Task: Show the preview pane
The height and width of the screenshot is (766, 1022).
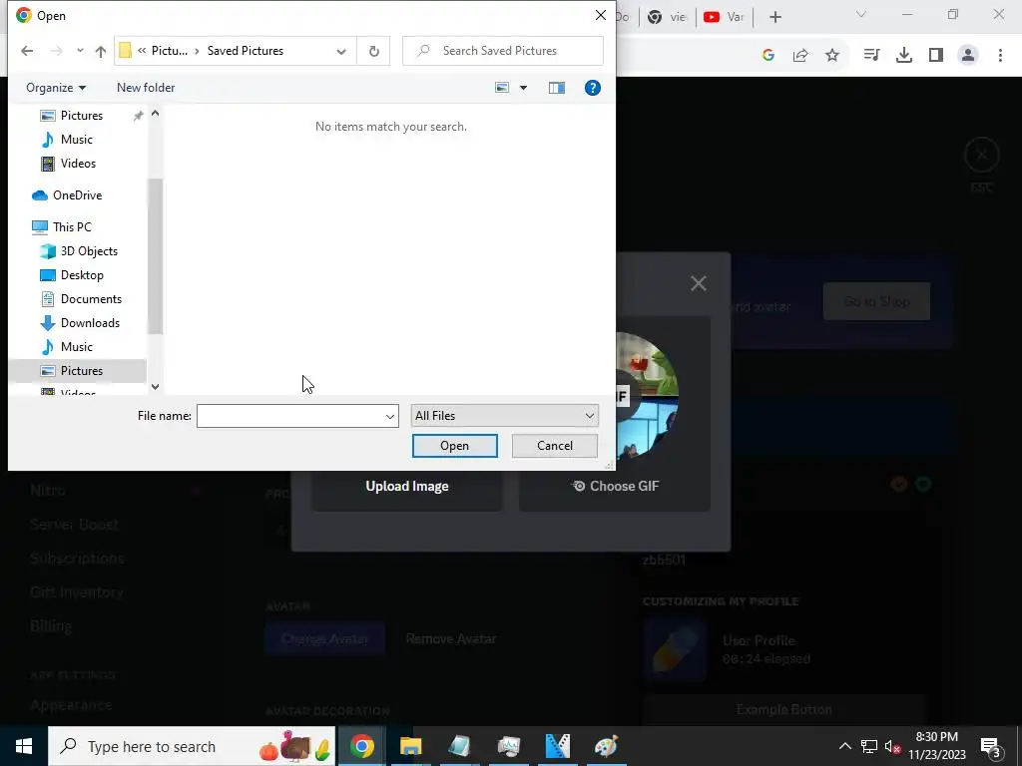Action: coord(557,88)
